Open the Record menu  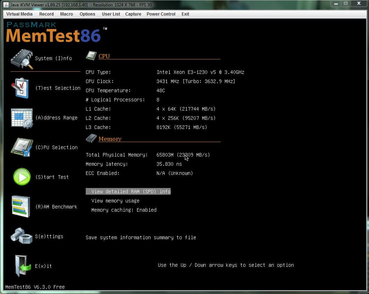47,14
